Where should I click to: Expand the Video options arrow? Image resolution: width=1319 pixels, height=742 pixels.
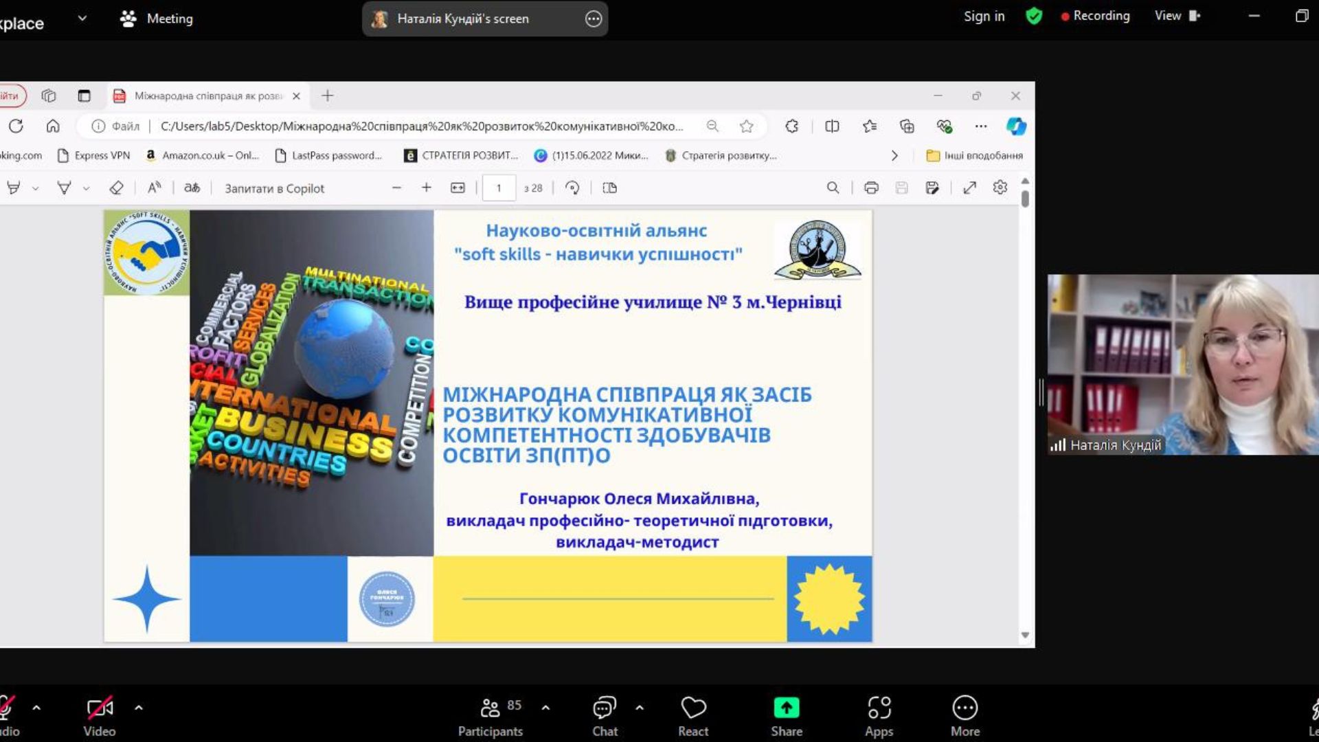coord(139,707)
